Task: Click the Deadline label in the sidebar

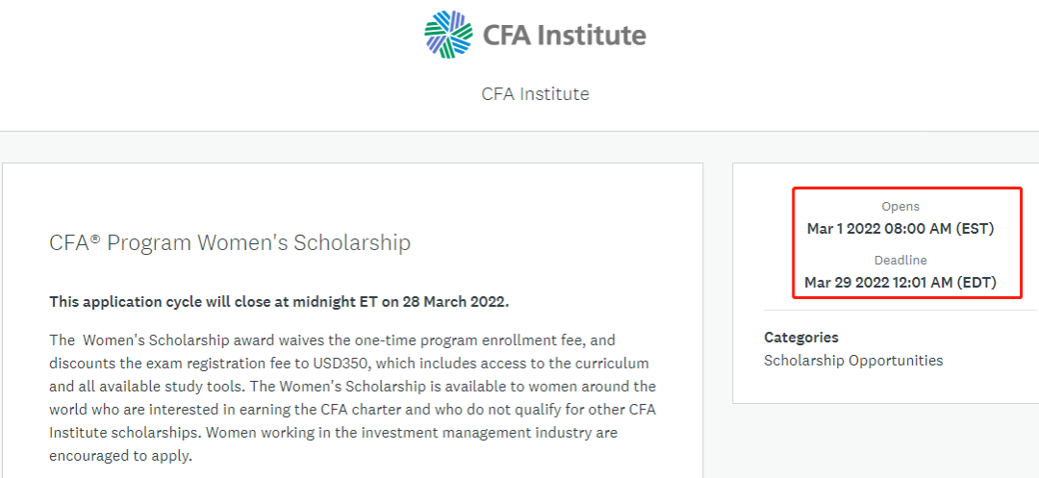Action: click(900, 261)
